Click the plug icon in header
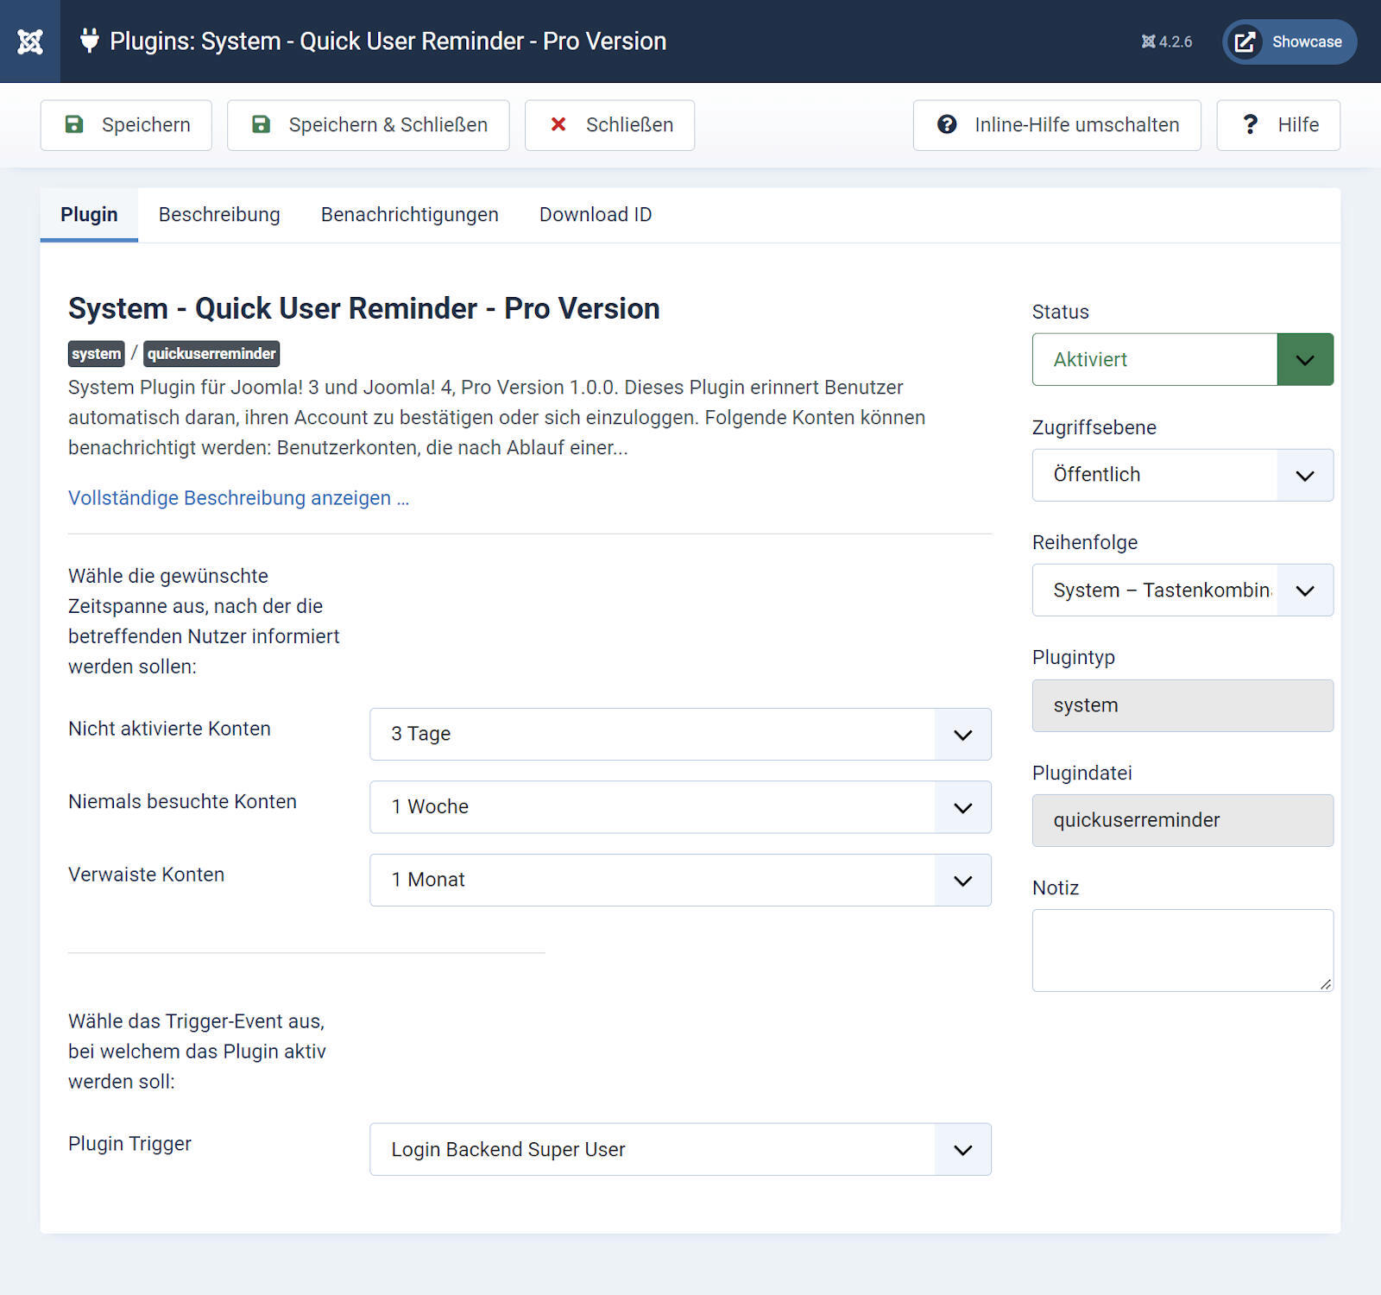This screenshot has width=1381, height=1295. pos(89,41)
